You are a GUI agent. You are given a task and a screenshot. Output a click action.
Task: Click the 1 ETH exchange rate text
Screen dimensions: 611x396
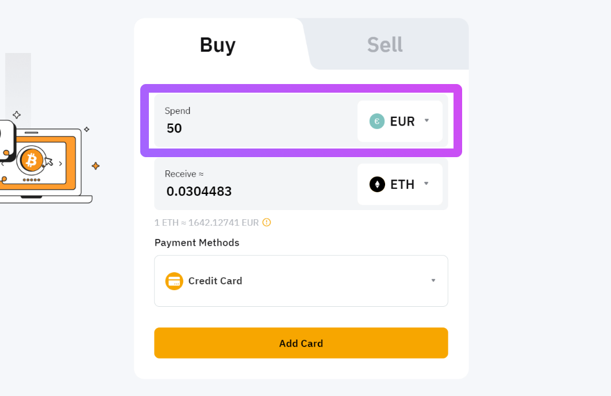pyautogui.click(x=206, y=222)
